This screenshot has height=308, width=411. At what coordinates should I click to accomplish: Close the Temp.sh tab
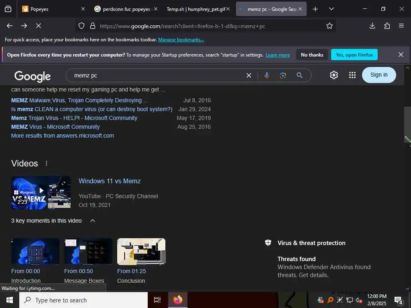point(228,9)
